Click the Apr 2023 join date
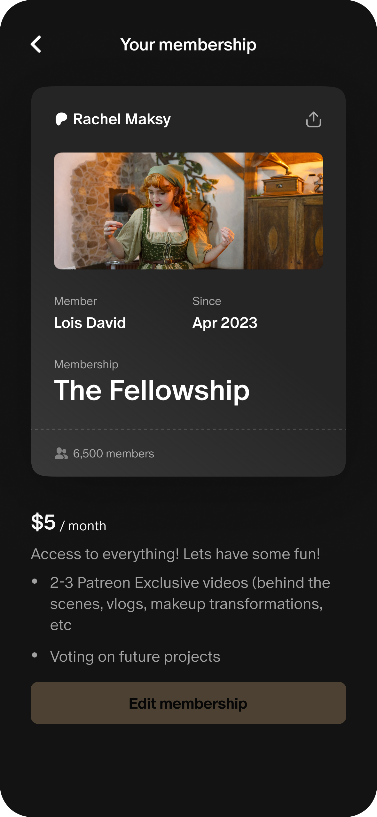377x817 pixels. pos(225,323)
